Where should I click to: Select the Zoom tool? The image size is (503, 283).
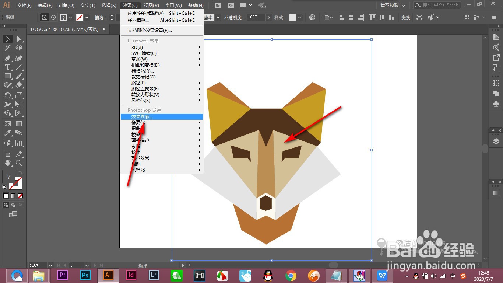coord(19,163)
